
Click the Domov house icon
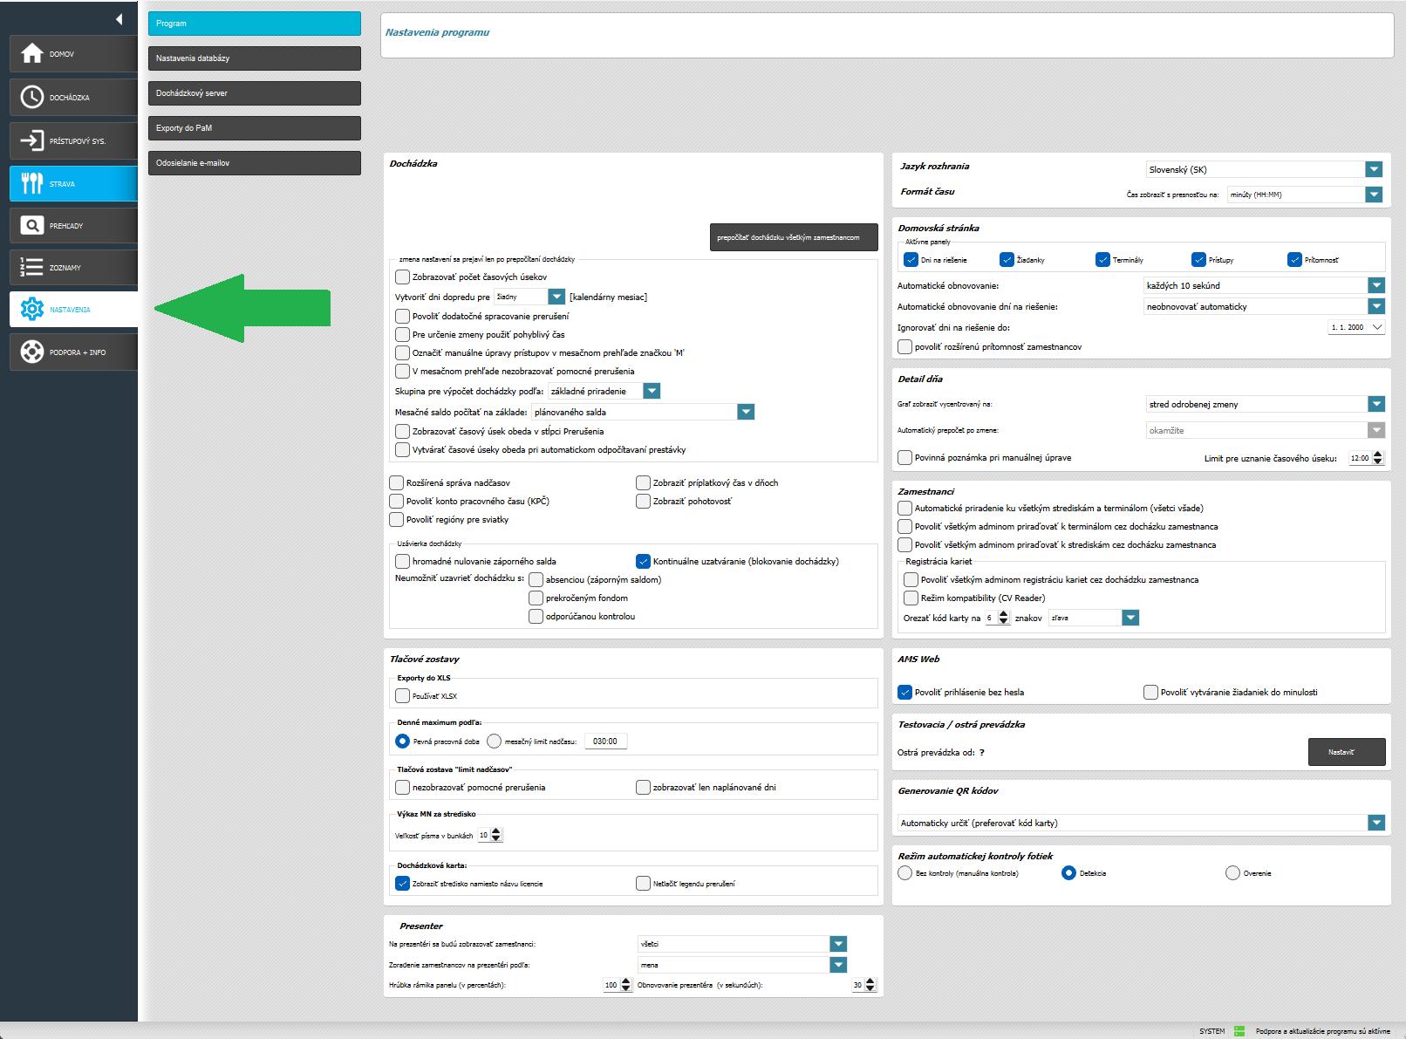coord(32,54)
